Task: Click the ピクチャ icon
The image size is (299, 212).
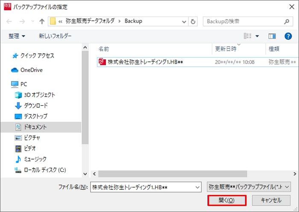Action: pyautogui.click(x=18, y=138)
